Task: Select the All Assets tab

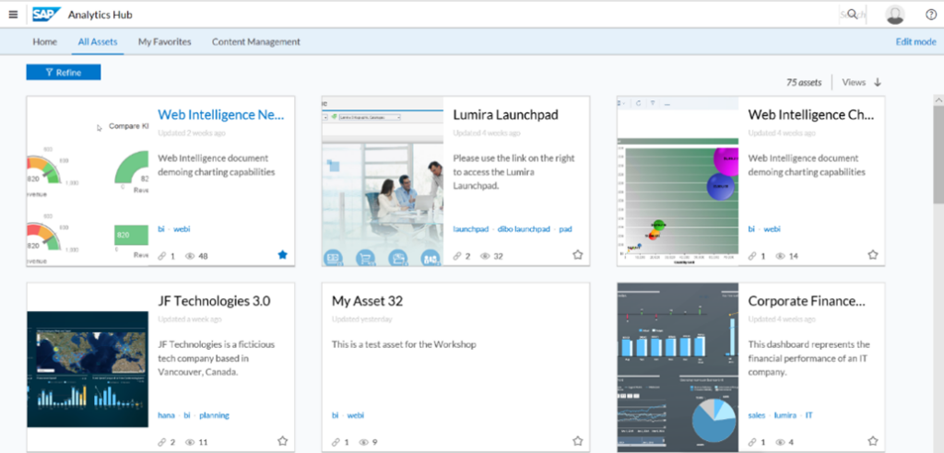Action: [x=98, y=42]
